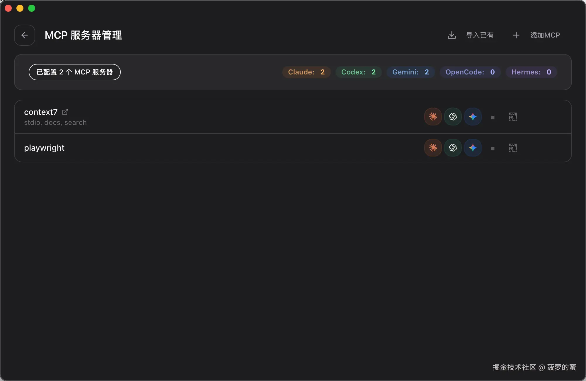The image size is (586, 381).
Task: Toggle Gemini star icon for playwright
Action: coord(473,148)
